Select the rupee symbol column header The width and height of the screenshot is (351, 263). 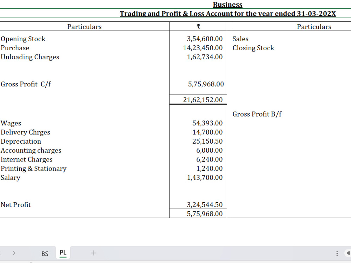tap(198, 27)
